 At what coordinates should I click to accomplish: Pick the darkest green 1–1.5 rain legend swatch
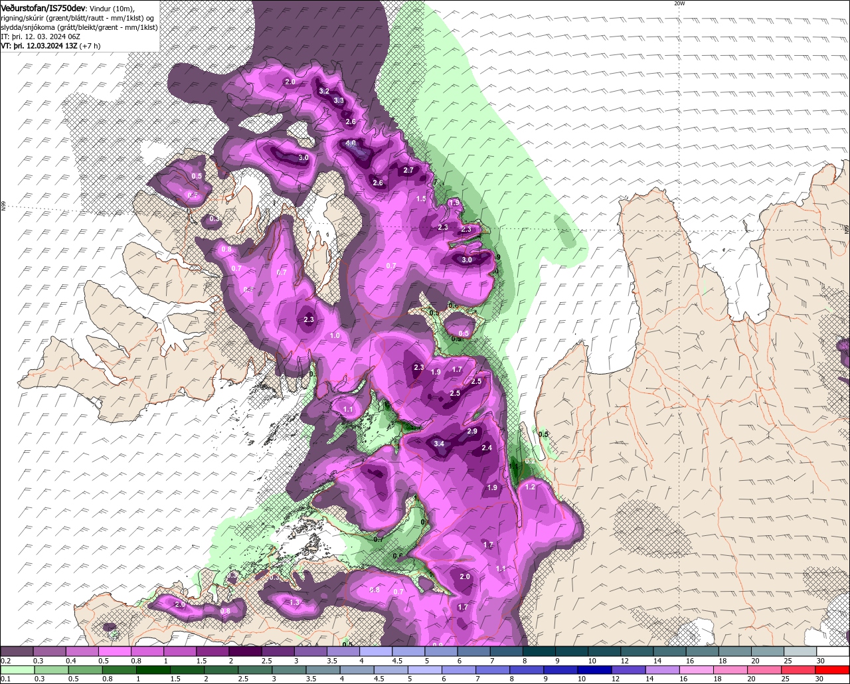(153, 670)
